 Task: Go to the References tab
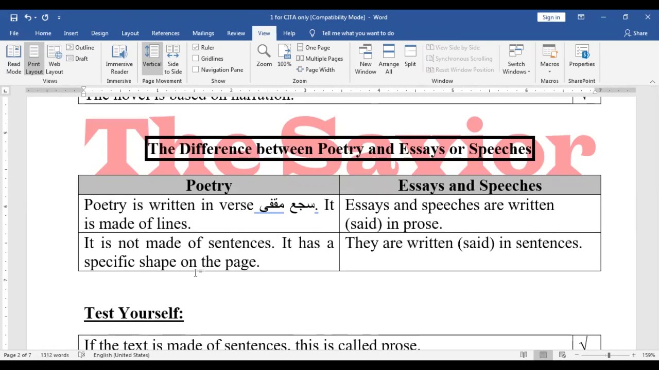166,33
